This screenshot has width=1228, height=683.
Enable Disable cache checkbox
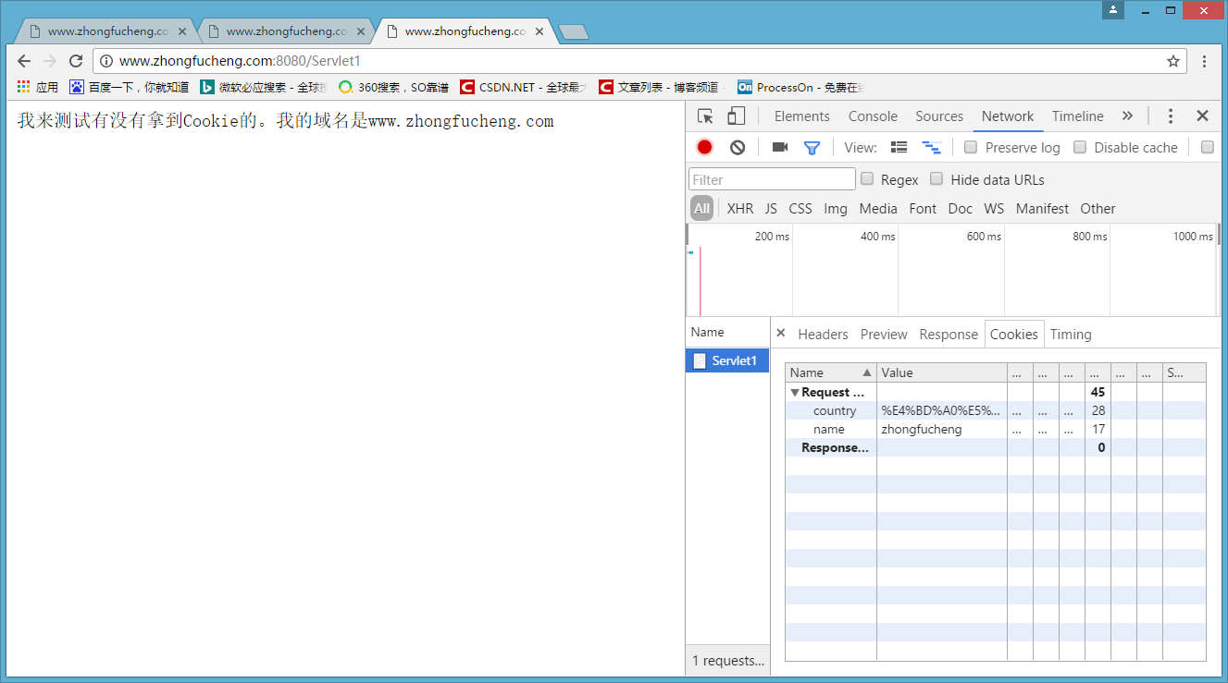click(x=1080, y=147)
